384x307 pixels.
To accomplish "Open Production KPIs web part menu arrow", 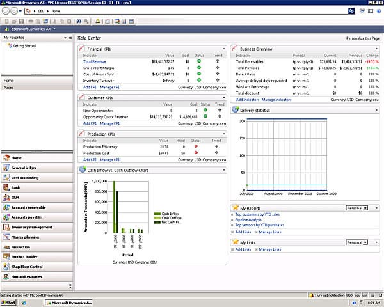I will (224, 134).
